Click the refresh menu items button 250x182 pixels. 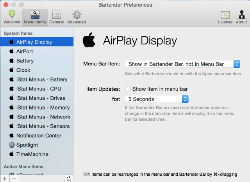click(x=69, y=178)
